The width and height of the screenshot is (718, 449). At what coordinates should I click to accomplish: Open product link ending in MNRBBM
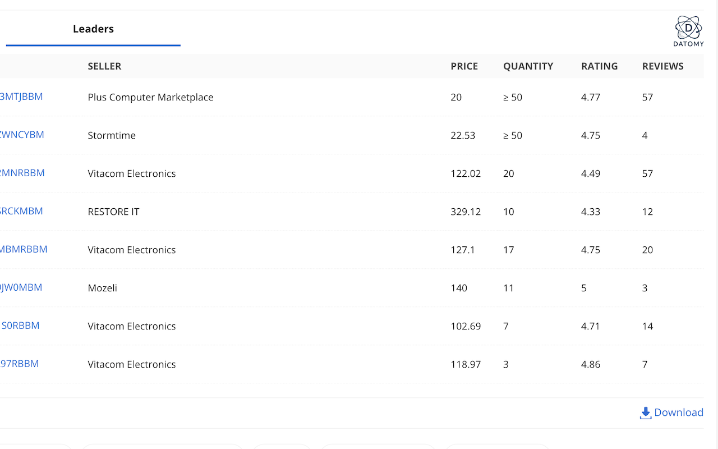tap(22, 173)
